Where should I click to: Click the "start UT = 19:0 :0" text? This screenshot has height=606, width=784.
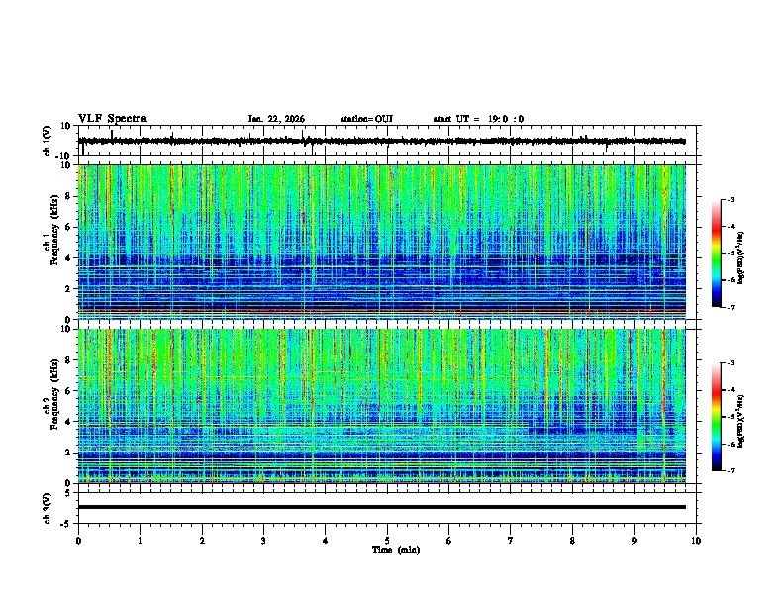(x=478, y=119)
